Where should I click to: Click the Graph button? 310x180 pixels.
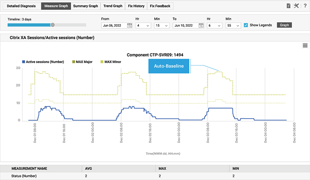(x=284, y=25)
